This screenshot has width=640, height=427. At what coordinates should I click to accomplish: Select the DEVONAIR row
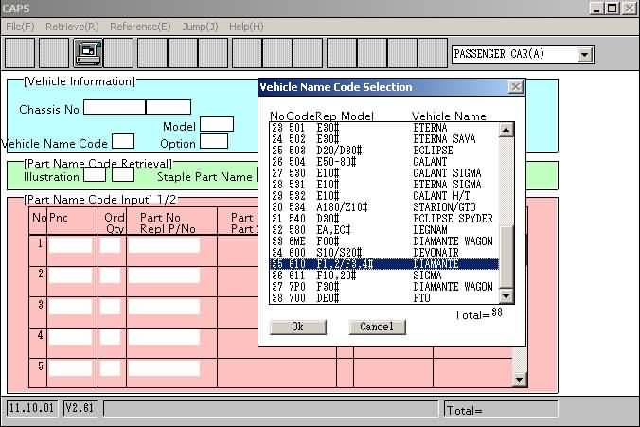coord(384,253)
